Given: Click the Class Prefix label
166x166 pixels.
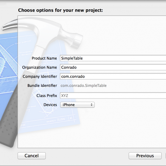Looking at the screenshot, I should tap(47, 96).
